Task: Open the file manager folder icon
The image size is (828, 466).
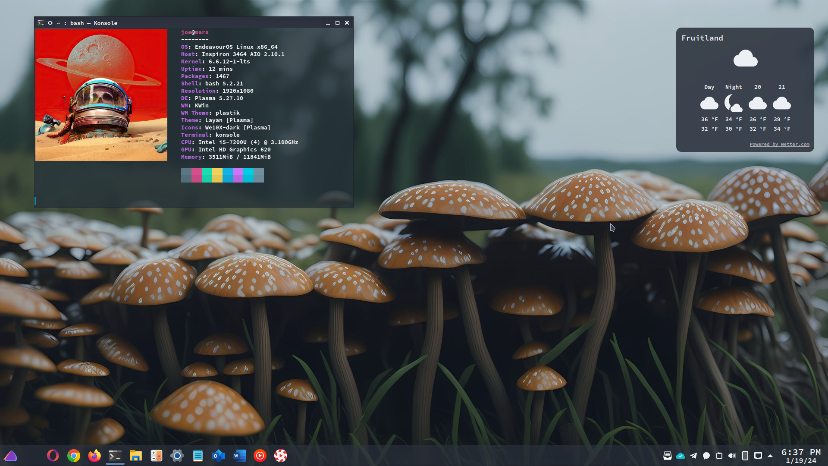Action: (136, 456)
